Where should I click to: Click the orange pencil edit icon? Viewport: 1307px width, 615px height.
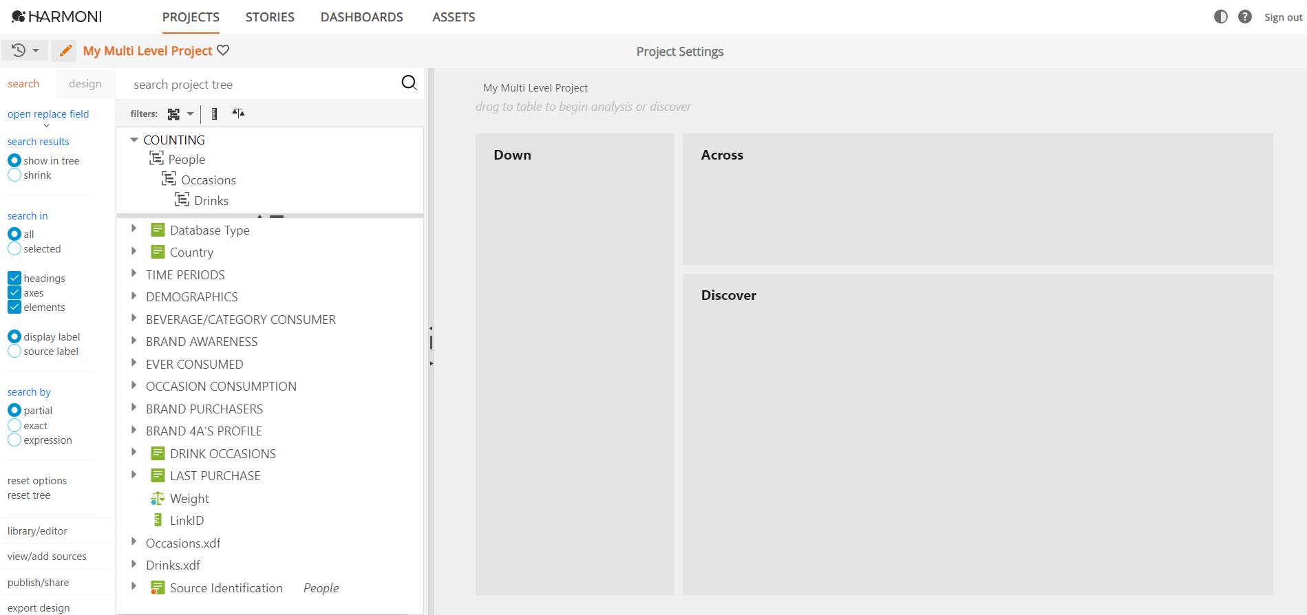tap(65, 51)
